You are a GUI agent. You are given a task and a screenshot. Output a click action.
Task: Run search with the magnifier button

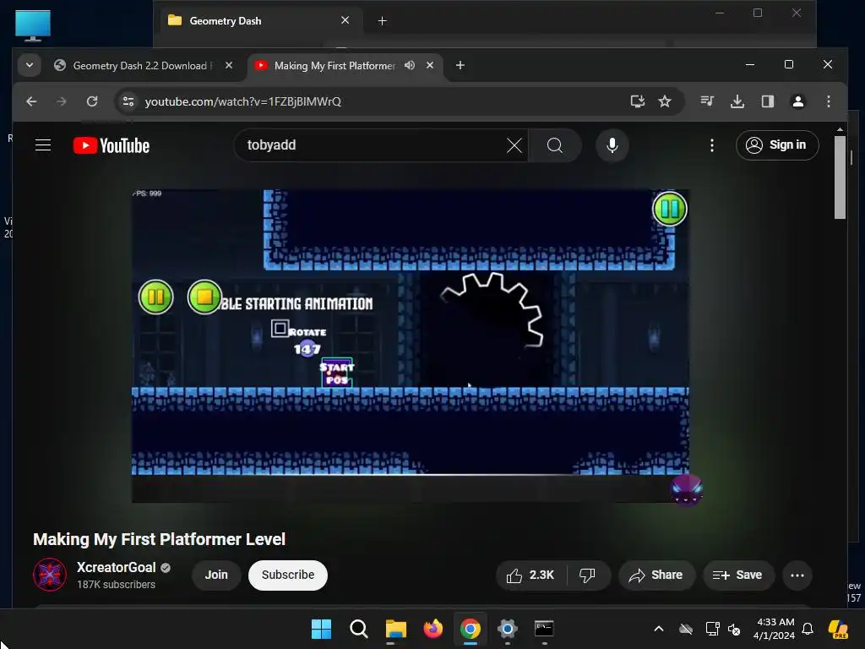click(x=554, y=145)
